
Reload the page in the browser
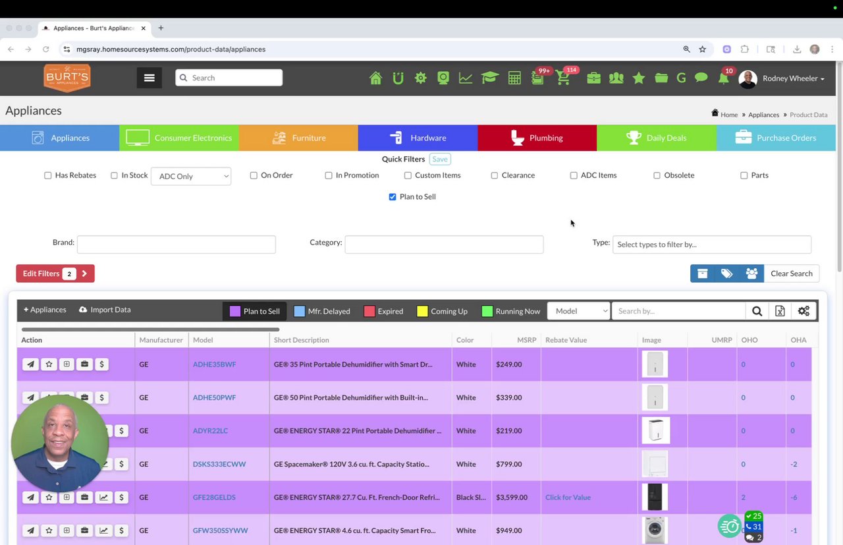coord(45,49)
